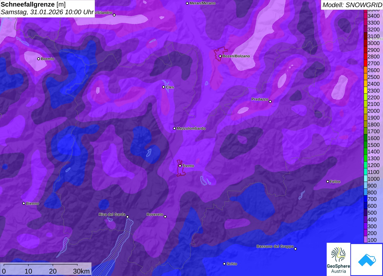This screenshot has height=276, width=383.
Task: Click the 1400 legend value
Action: [x=373, y=152]
